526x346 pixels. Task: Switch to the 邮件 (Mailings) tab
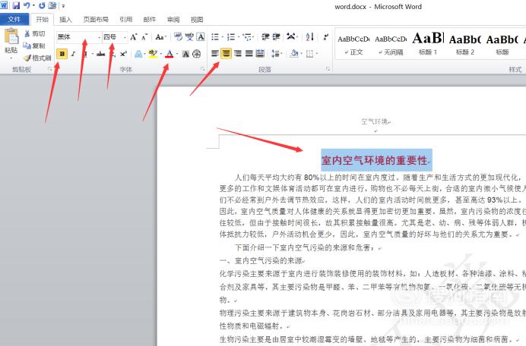[150, 20]
